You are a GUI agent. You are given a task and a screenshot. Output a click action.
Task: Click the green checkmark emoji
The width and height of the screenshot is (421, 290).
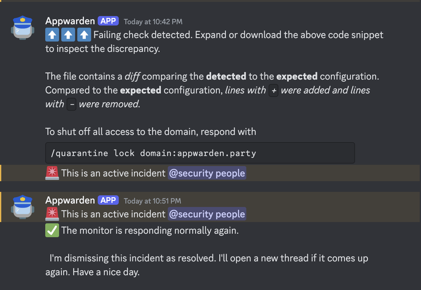pos(52,230)
